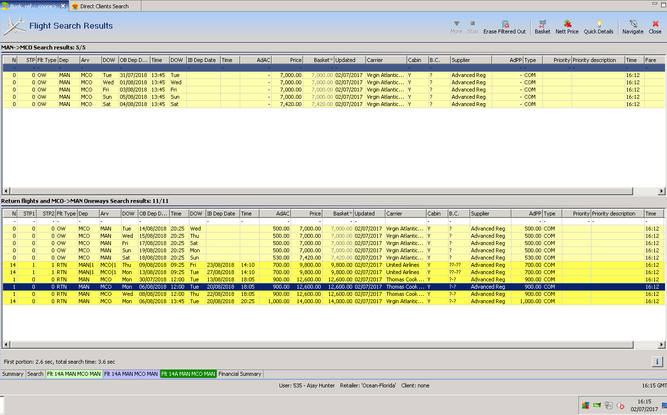667x415 pixels.
Task: Sort lower table by Basket column header
Action: tap(338, 214)
